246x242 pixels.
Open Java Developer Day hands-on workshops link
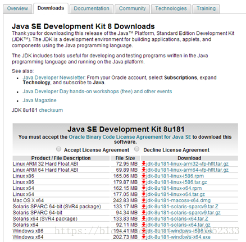click(x=97, y=92)
